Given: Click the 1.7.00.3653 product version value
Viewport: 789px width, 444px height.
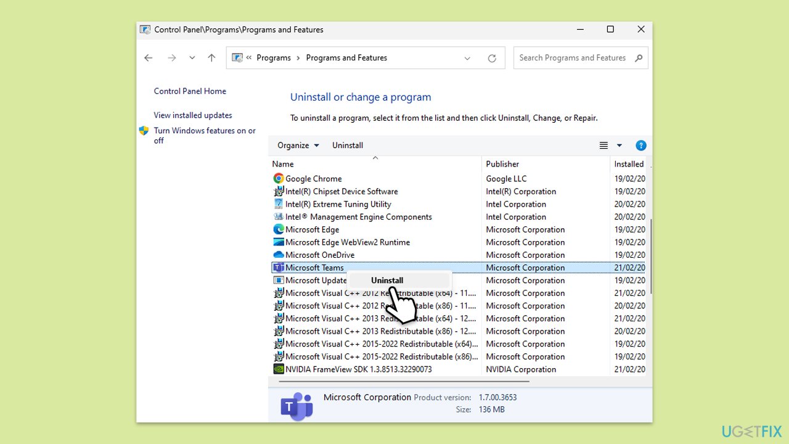Looking at the screenshot, I should coord(497,398).
